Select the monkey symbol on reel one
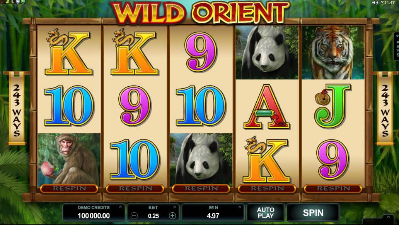This screenshot has height=225, width=399. point(69,160)
